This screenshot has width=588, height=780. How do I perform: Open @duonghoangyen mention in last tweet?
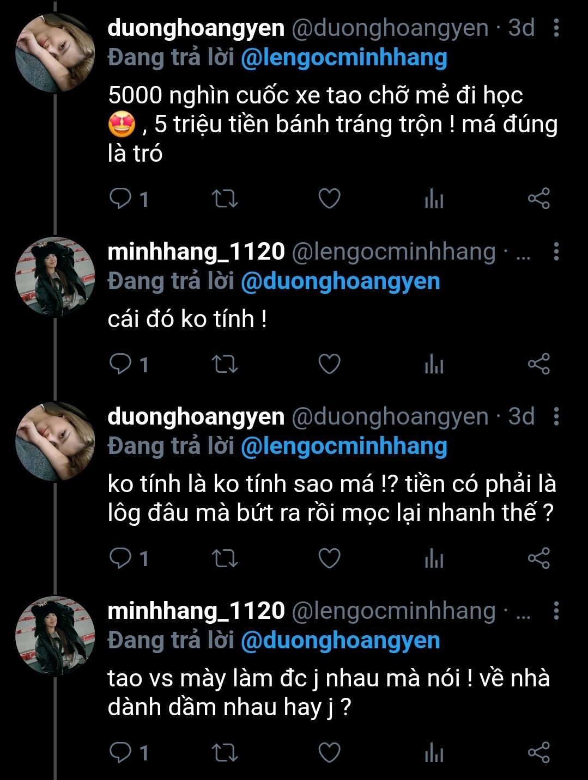tap(340, 640)
